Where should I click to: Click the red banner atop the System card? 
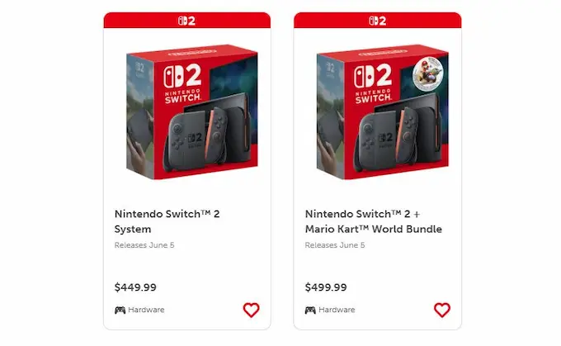[x=187, y=20]
